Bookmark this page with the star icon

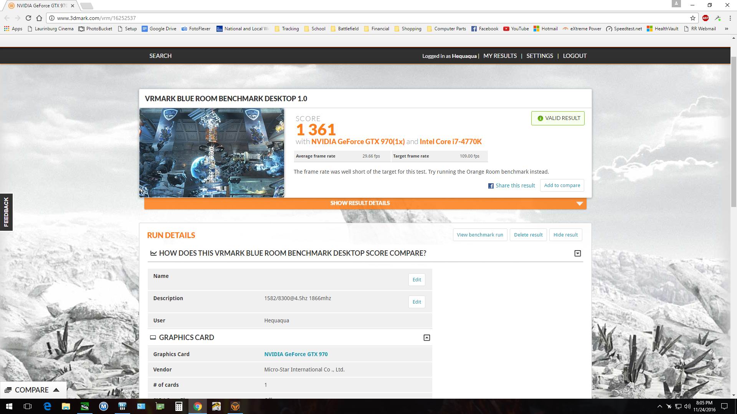(x=692, y=18)
